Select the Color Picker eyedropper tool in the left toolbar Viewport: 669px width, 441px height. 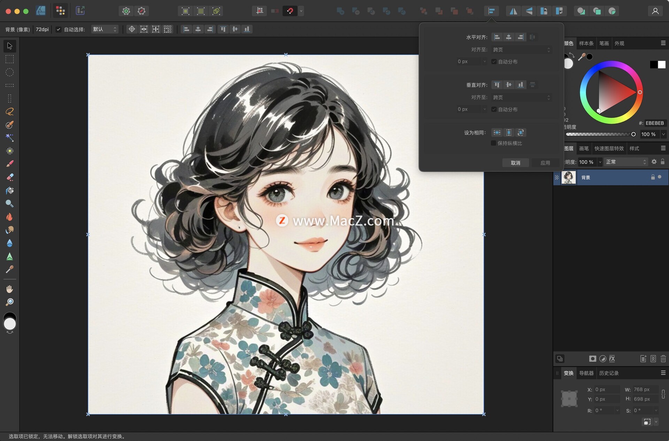9,269
